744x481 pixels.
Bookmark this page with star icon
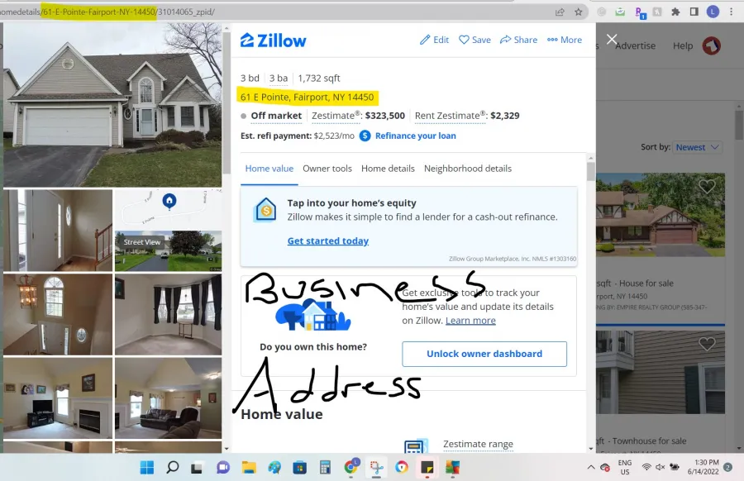[x=579, y=12]
